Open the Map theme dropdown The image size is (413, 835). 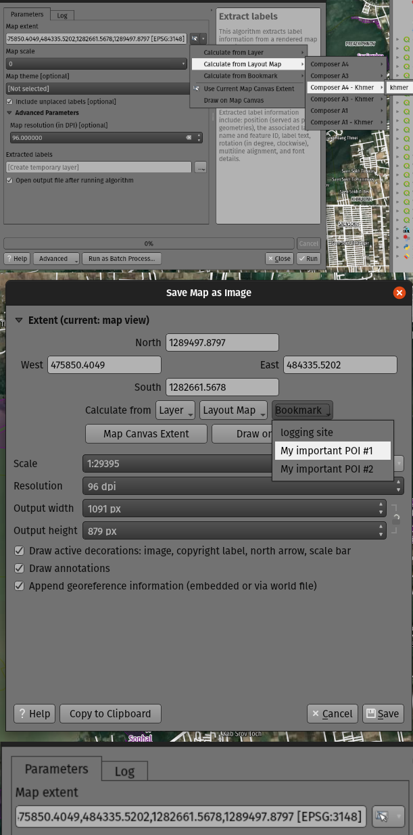coord(95,89)
